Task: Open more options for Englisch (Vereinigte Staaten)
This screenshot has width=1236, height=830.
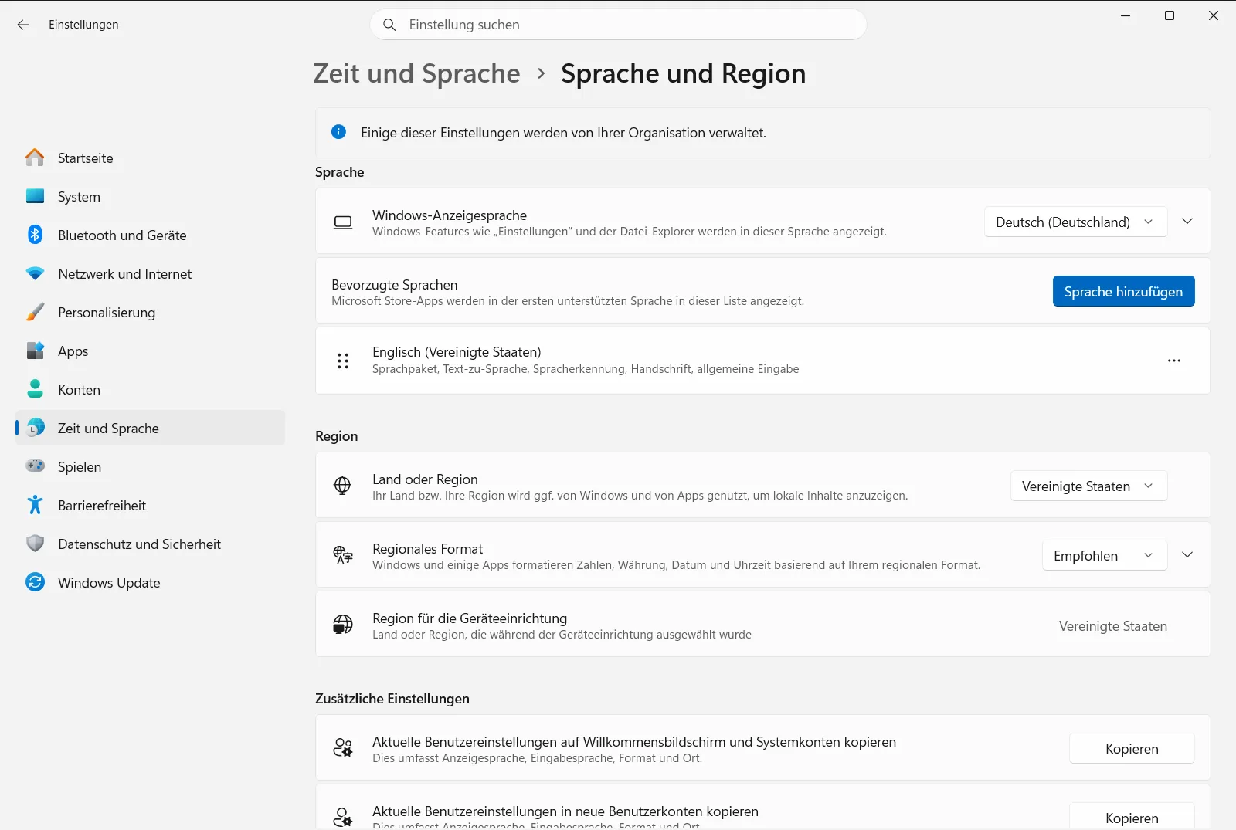Action: coord(1174,361)
